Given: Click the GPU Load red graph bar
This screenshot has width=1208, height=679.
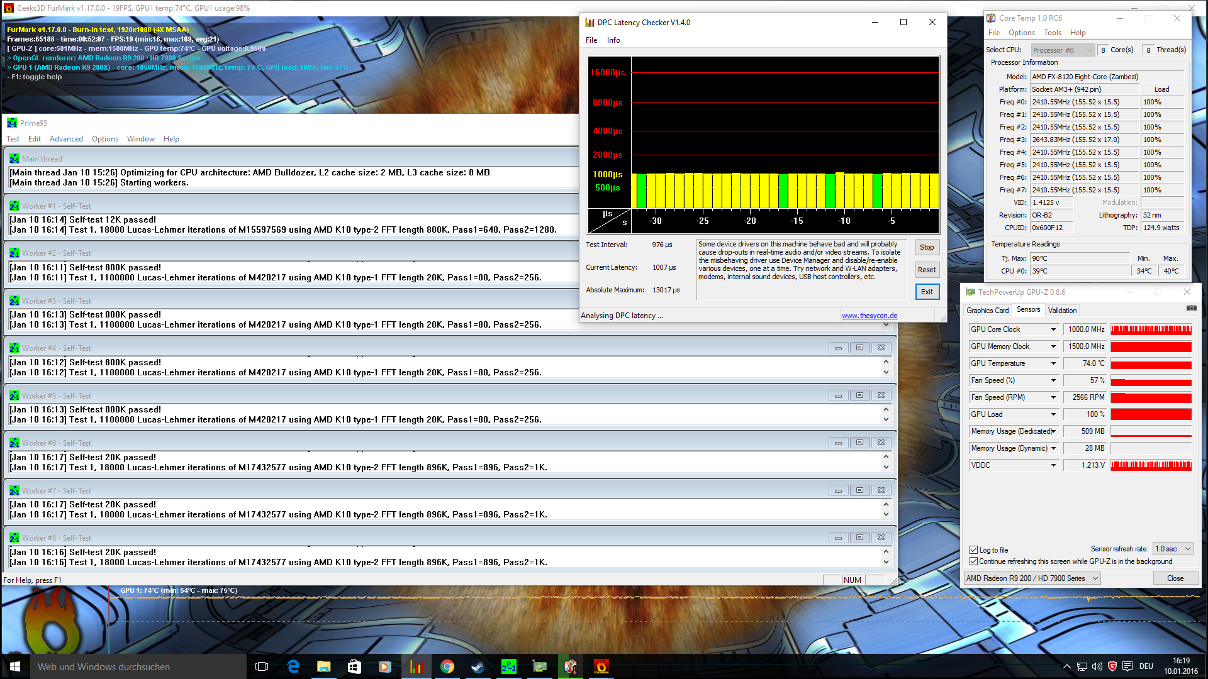Looking at the screenshot, I should coord(1151,414).
